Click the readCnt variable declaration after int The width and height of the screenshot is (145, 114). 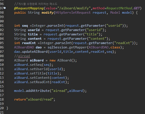pos(29,43)
